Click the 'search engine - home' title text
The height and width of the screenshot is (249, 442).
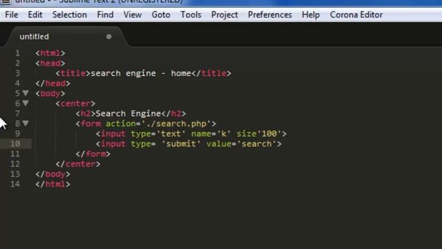pyautogui.click(x=141, y=73)
